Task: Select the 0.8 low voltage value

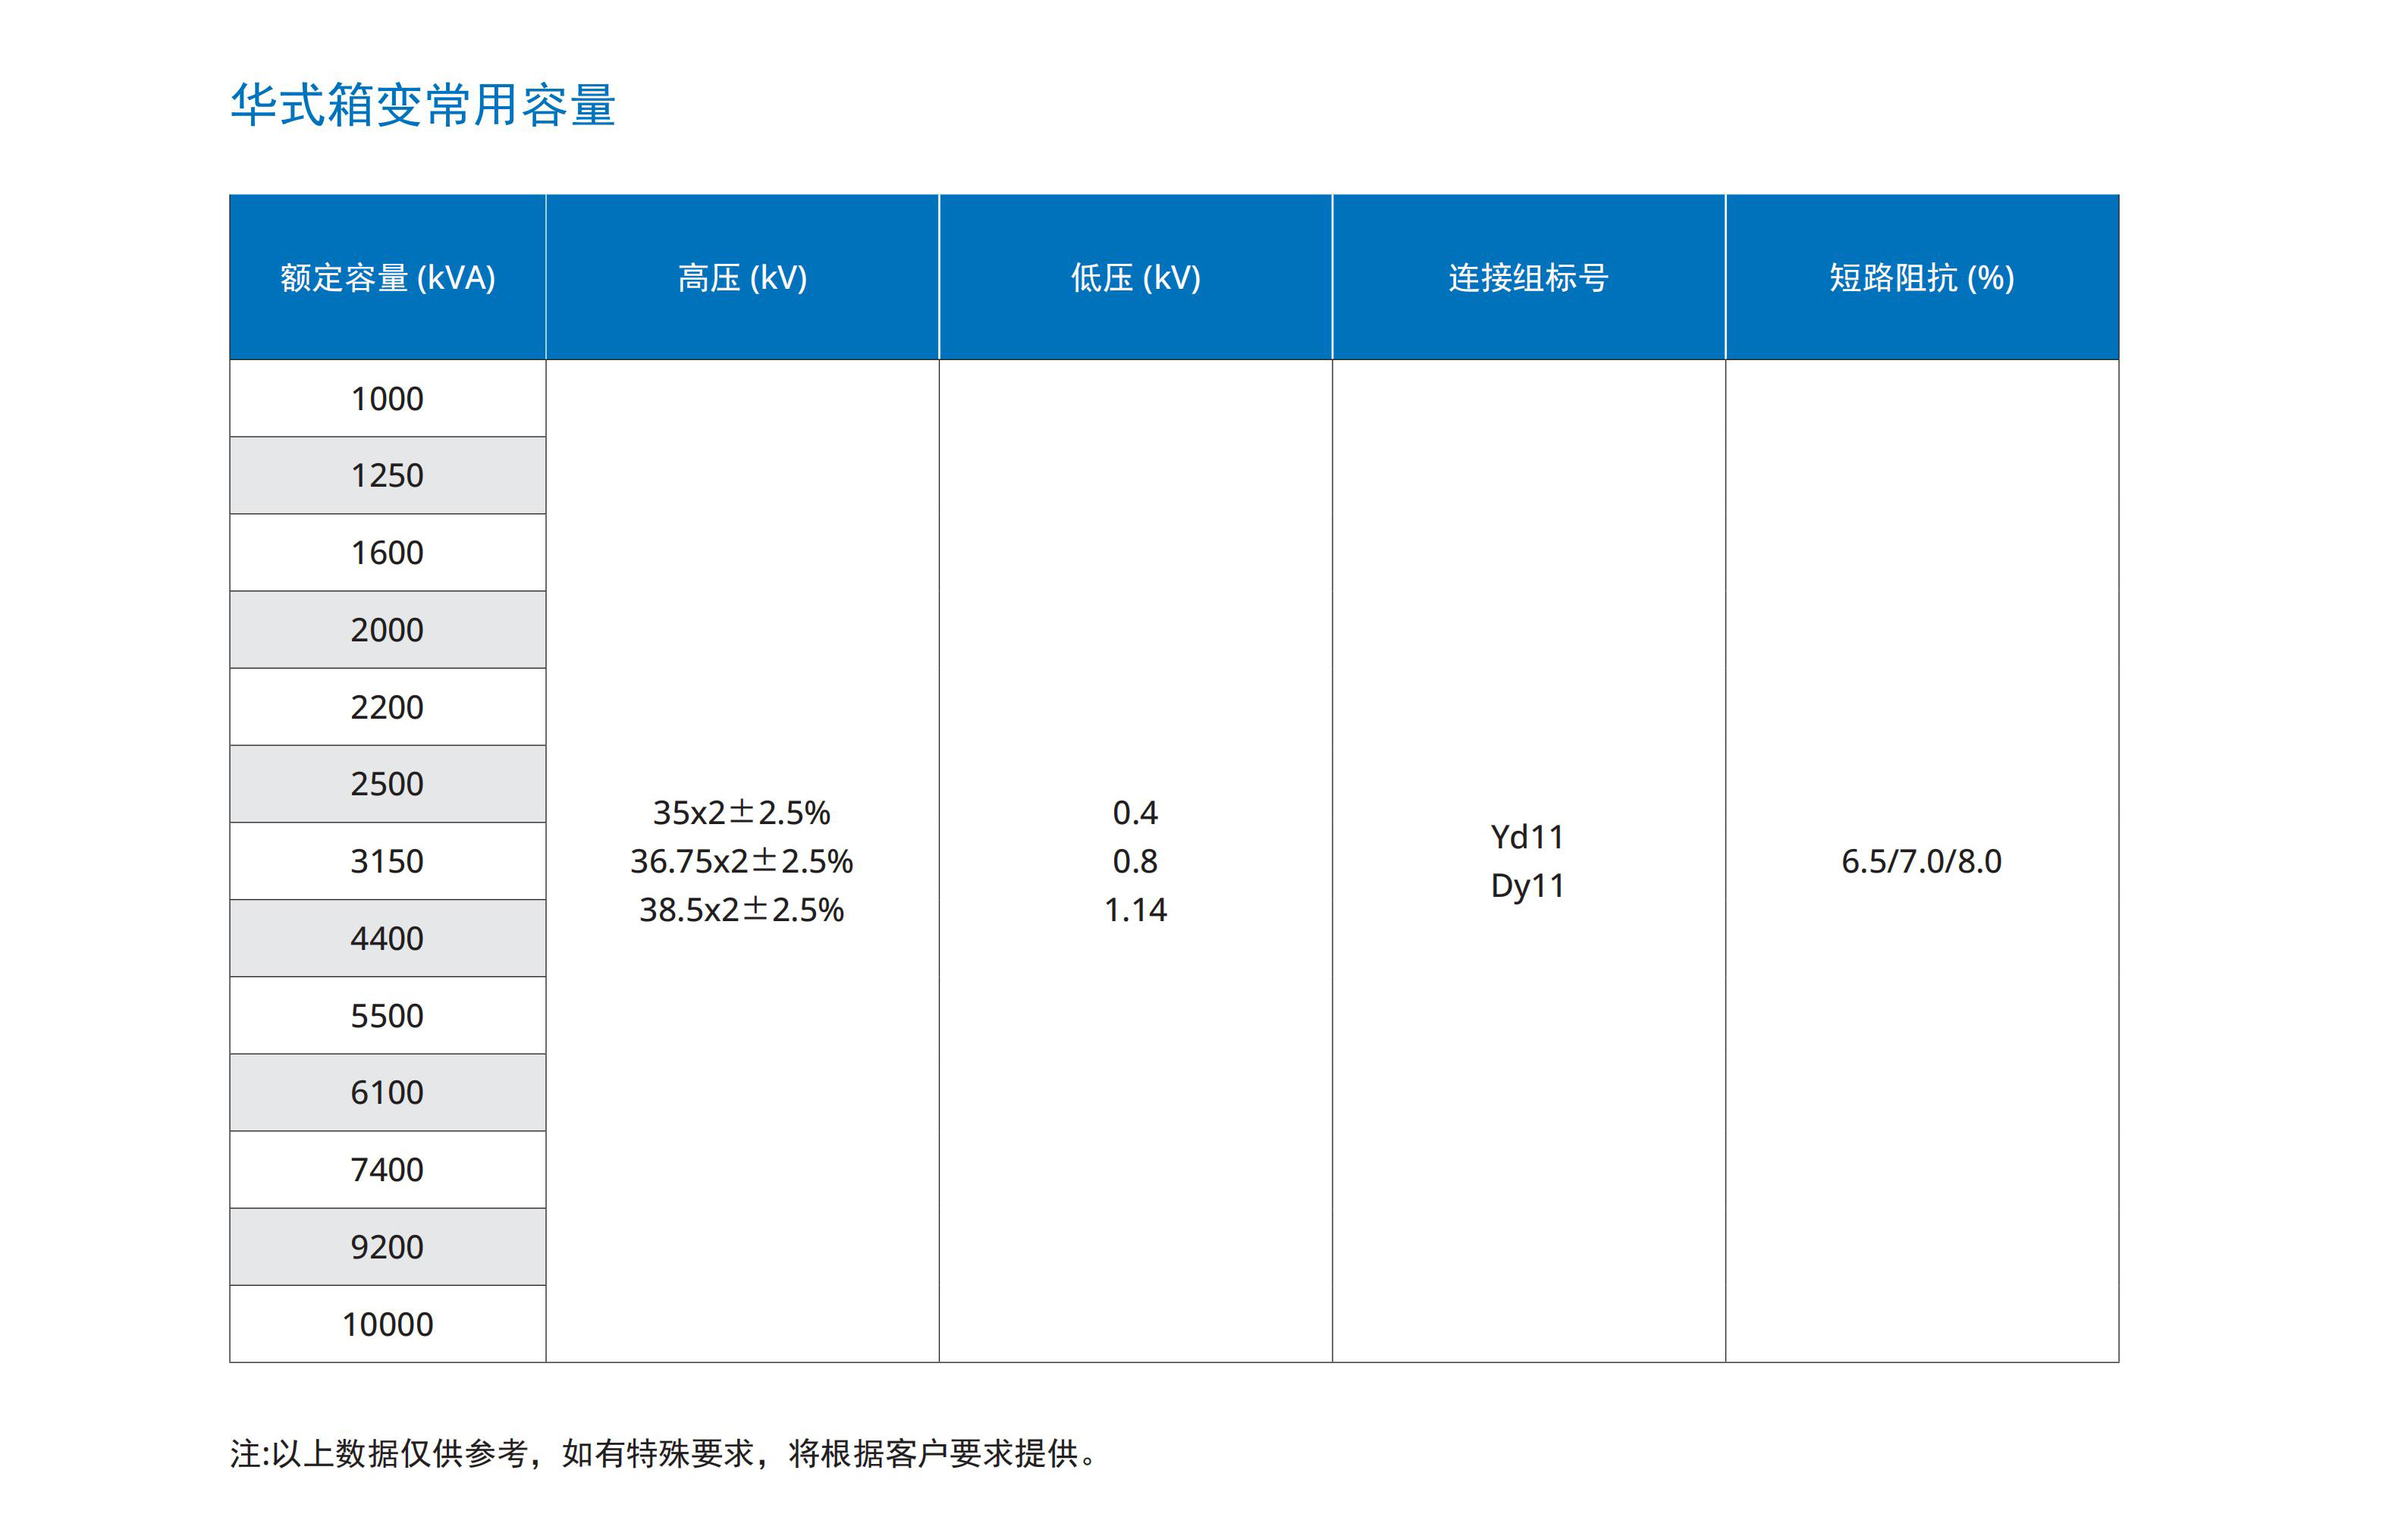Action: [x=1136, y=861]
